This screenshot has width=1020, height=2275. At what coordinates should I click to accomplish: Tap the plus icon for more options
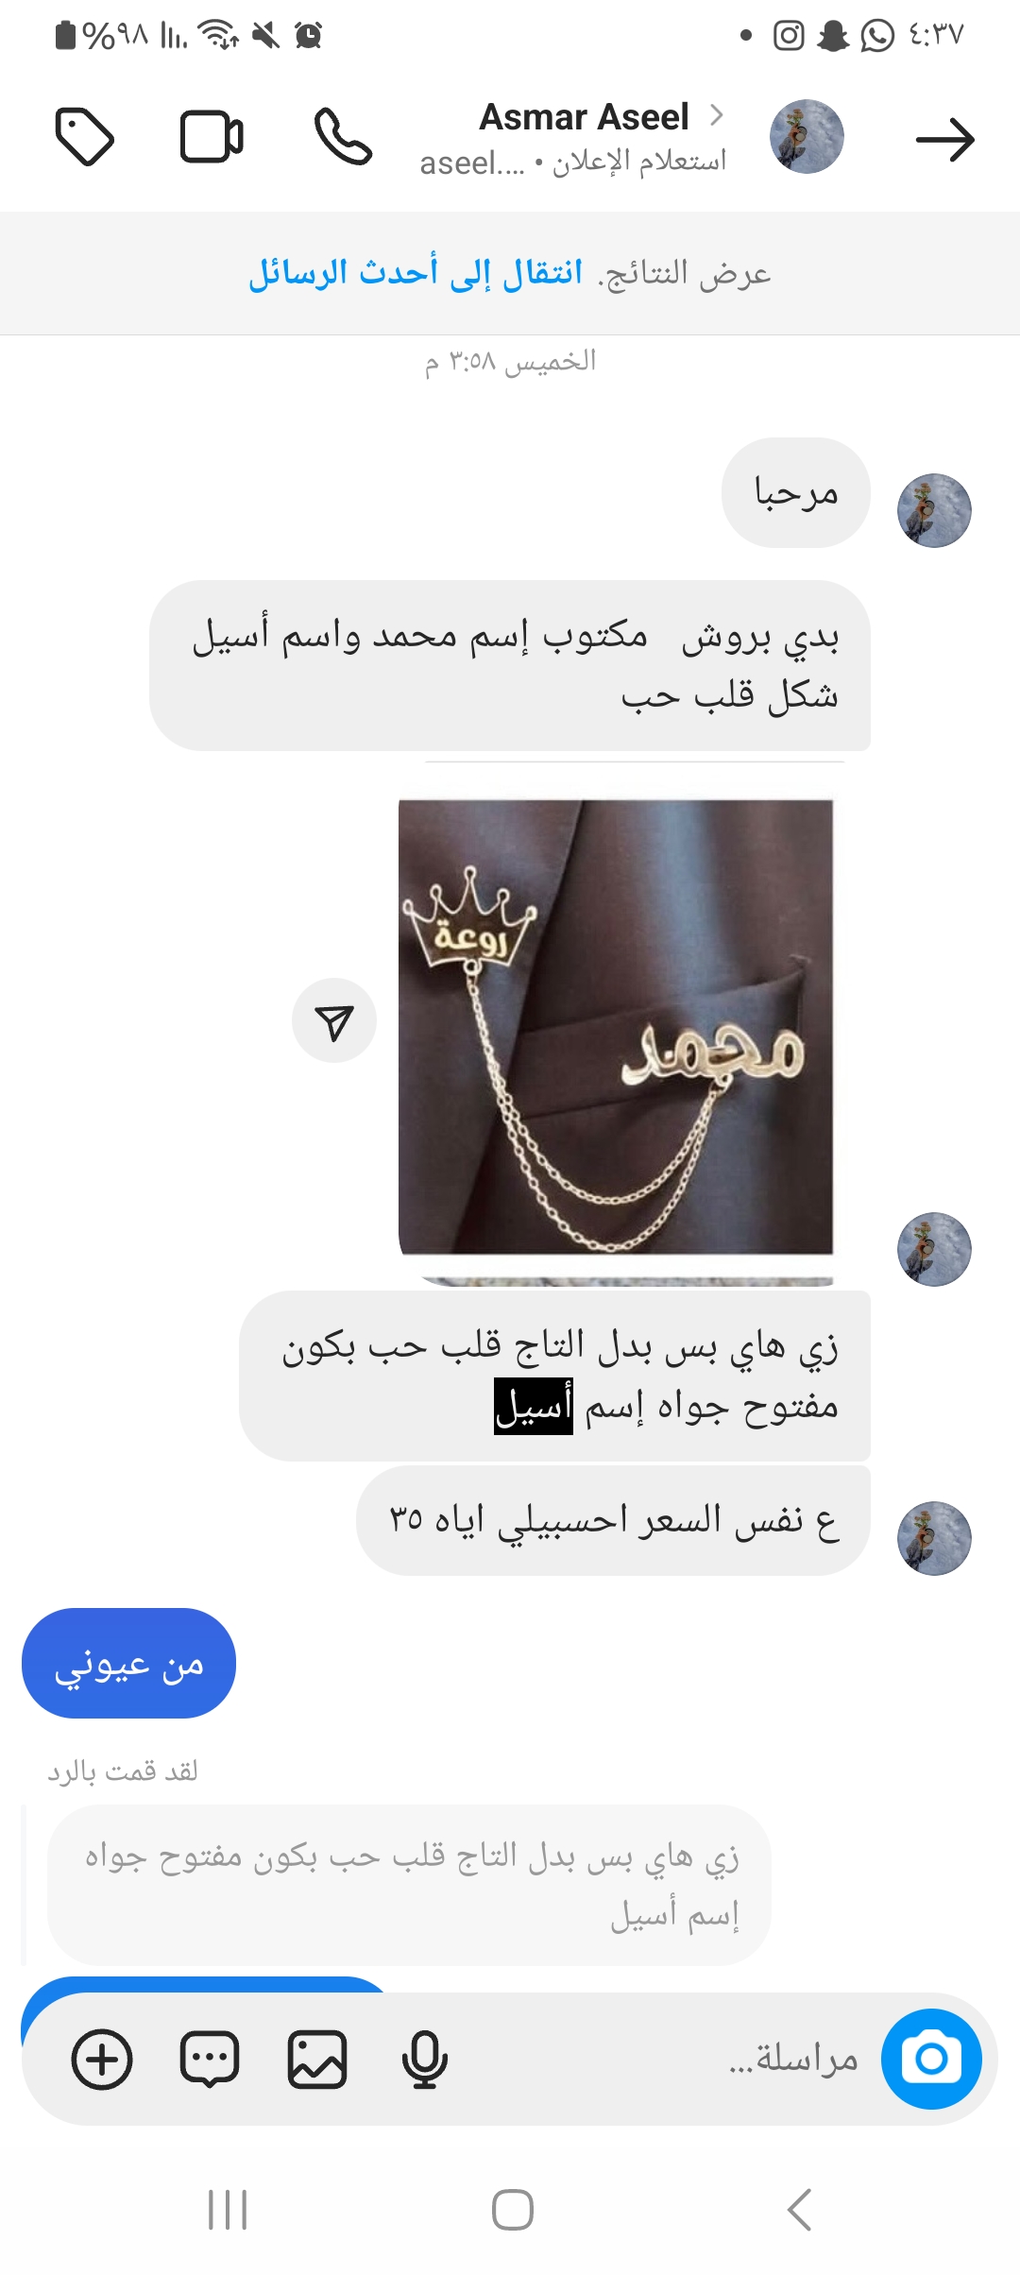coord(102,2059)
